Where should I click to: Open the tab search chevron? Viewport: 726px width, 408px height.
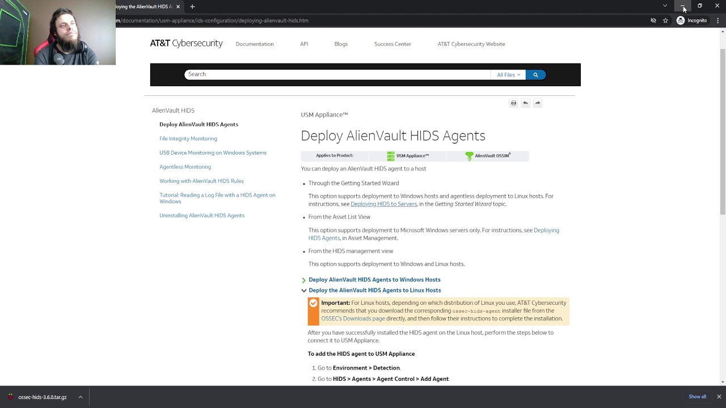pos(665,6)
